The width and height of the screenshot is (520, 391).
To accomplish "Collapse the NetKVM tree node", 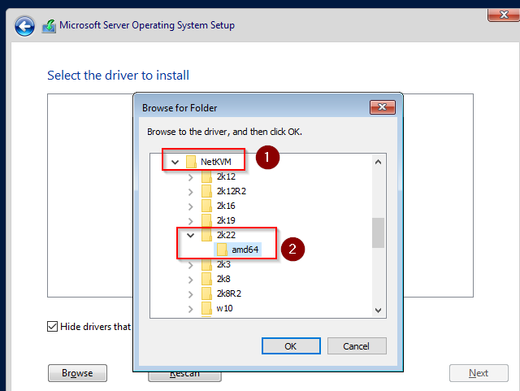I will [x=175, y=162].
